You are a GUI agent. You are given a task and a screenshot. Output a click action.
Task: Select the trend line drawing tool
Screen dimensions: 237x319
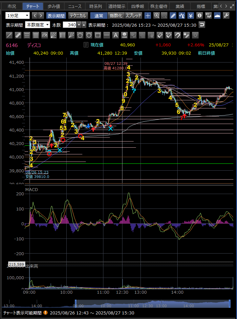click(9, 35)
